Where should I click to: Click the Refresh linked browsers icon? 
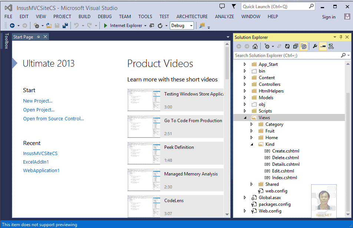point(160,26)
